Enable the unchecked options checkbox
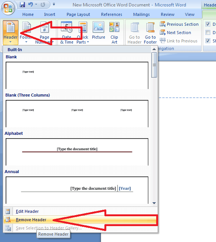 pos(208,33)
